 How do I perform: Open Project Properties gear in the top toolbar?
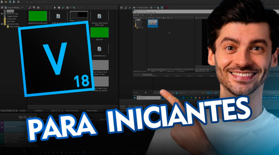[x=18, y=2]
